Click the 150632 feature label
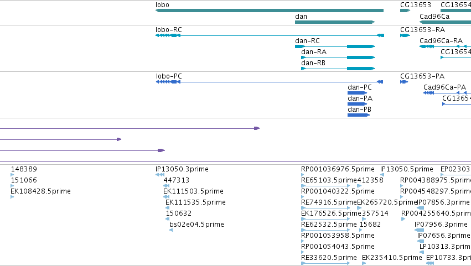 coord(178,213)
